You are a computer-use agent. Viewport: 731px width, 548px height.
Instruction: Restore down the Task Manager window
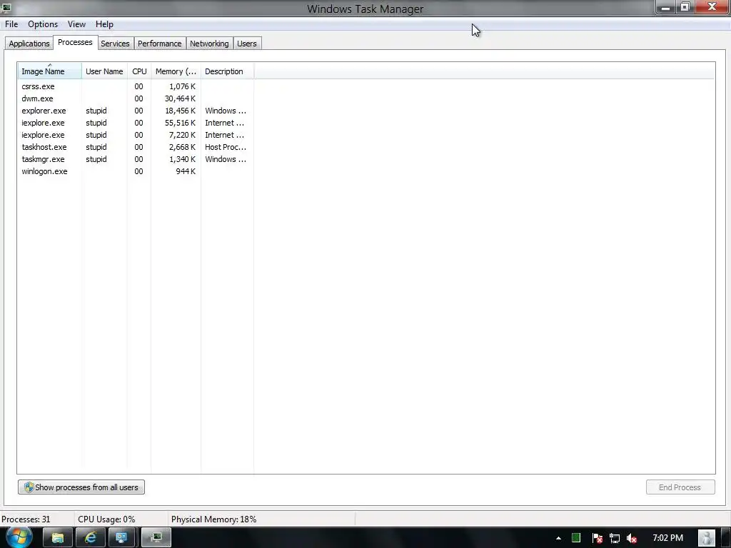pos(685,7)
